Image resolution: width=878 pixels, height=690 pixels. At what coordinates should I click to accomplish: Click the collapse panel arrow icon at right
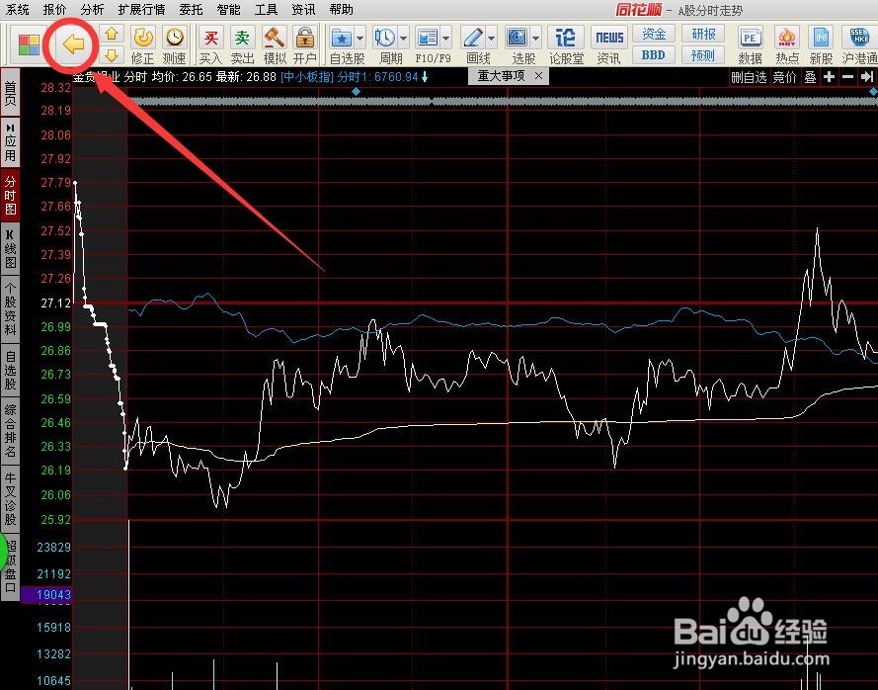click(x=867, y=77)
